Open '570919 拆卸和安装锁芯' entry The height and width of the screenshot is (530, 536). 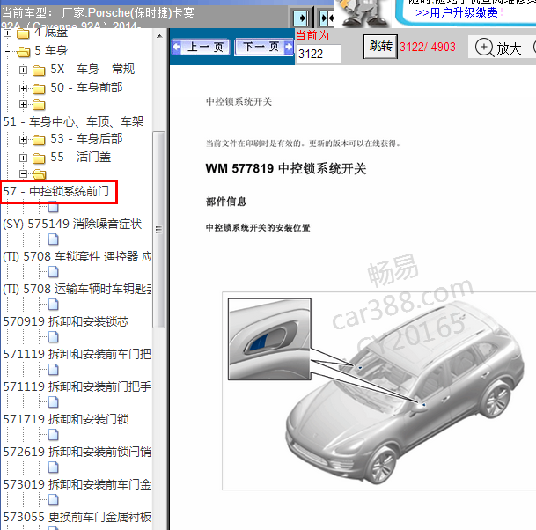point(66,321)
